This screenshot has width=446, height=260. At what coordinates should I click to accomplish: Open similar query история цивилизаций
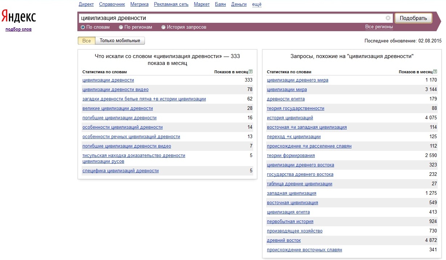(290, 118)
